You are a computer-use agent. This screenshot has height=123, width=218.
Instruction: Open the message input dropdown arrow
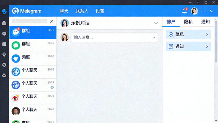click(154, 37)
